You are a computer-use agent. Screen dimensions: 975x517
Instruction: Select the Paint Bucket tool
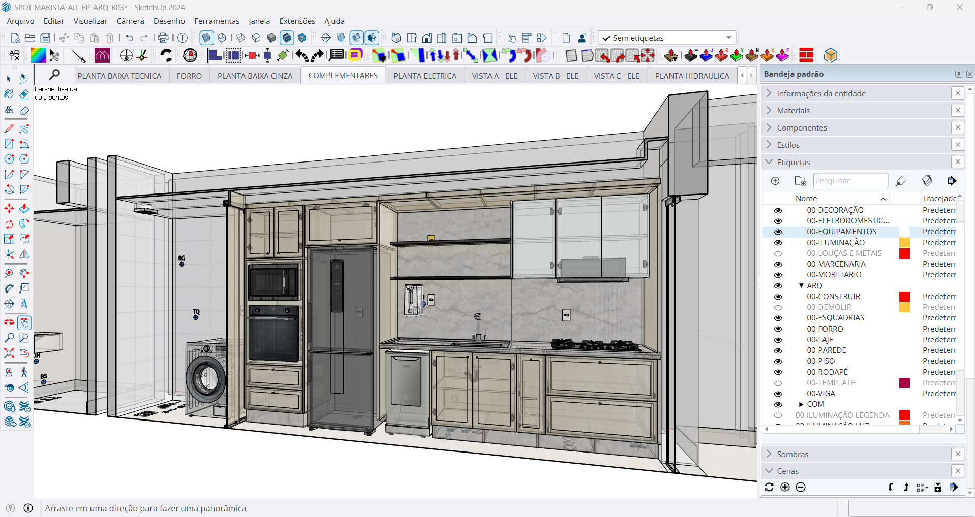(9, 94)
